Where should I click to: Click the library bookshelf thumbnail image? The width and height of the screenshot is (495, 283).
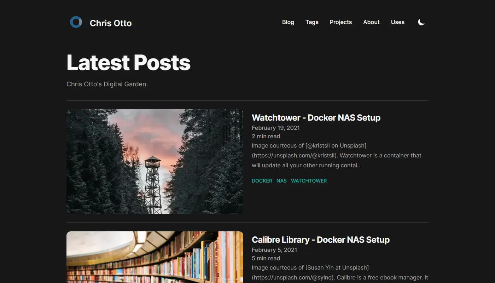point(155,257)
